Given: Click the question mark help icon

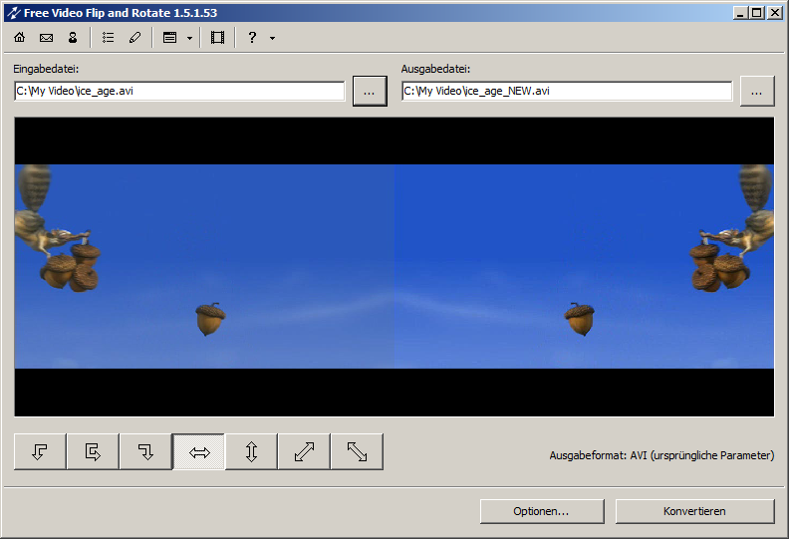Looking at the screenshot, I should coord(252,38).
